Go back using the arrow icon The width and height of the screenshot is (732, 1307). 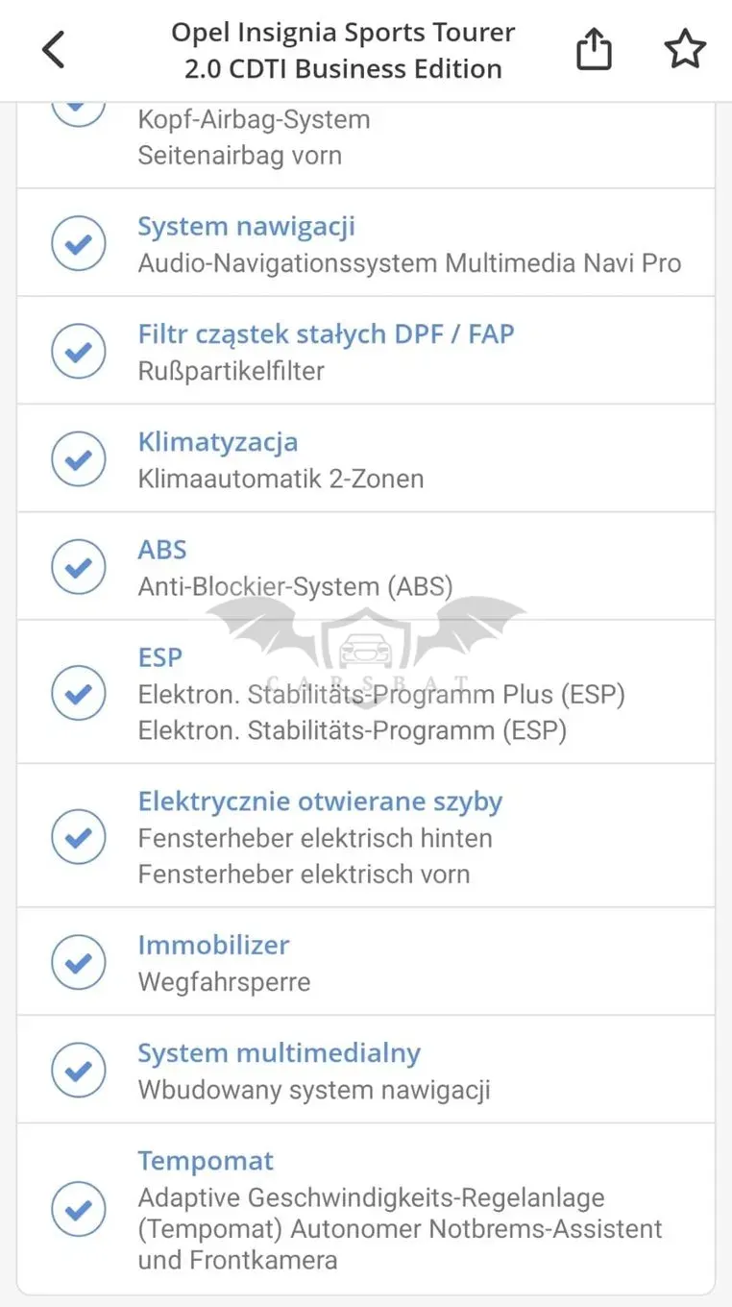pos(54,49)
